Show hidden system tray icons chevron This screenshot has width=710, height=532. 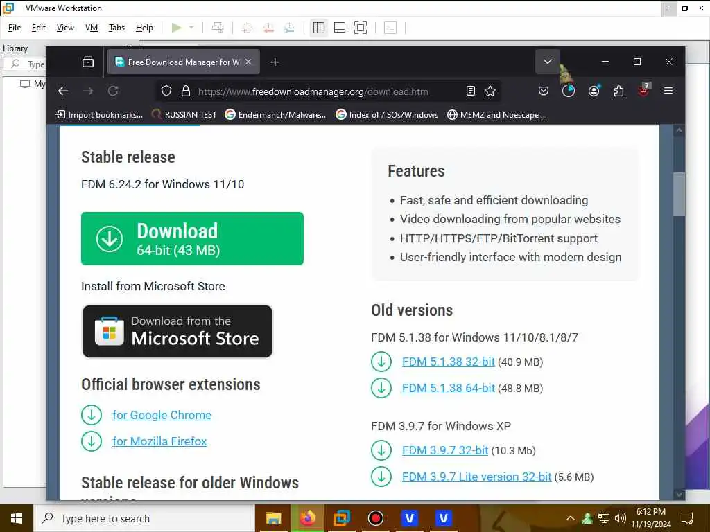pos(571,518)
